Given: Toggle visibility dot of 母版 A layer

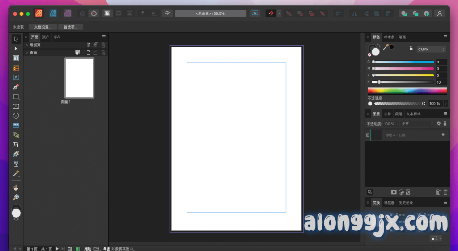Looking at the screenshot, I should 443,134.
